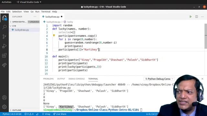Image resolution: width=207 pixels, height=116 pixels.
Task: Click 'print(lucky(participants,3))' line
Action: pyautogui.click(x=80, y=67)
